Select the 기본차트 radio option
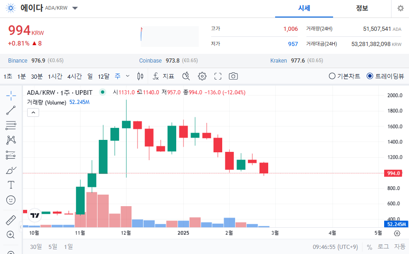 344,76
